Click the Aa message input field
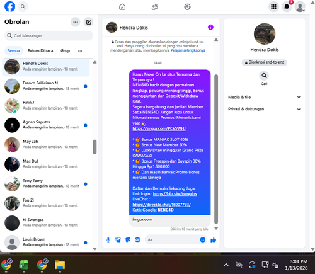The width and height of the screenshot is (315, 274). coord(172,239)
